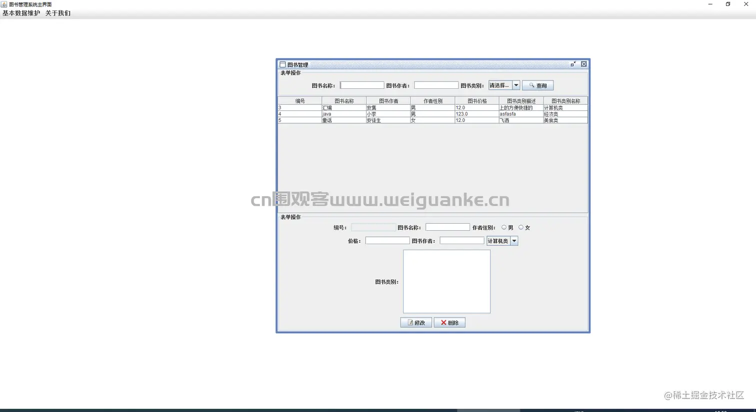Select the gender cell in the 童话 row
This screenshot has height=412, width=756.
(432, 120)
